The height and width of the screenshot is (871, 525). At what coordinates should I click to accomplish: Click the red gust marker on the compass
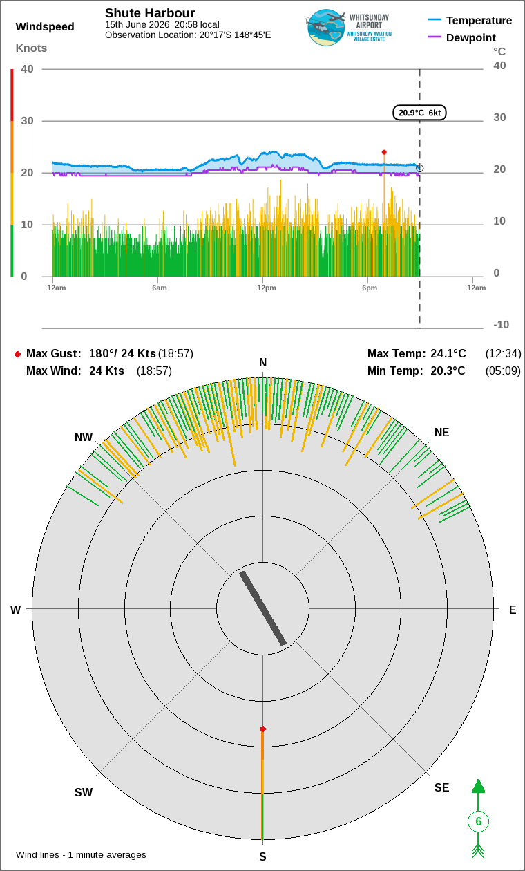[262, 729]
